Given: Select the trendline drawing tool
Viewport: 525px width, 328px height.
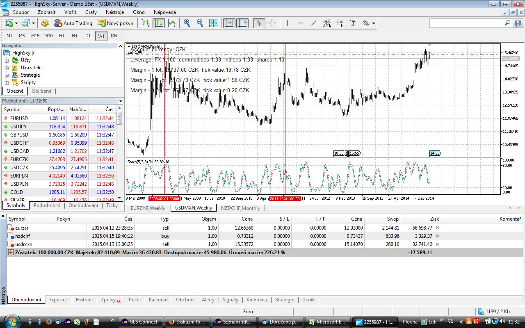Looking at the screenshot, I should 314,23.
